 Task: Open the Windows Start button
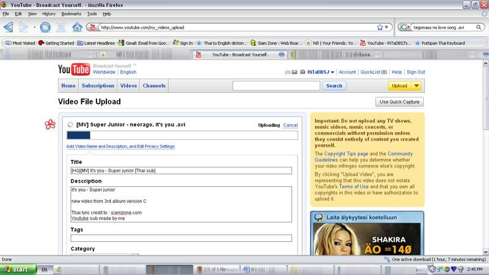tap(18, 269)
